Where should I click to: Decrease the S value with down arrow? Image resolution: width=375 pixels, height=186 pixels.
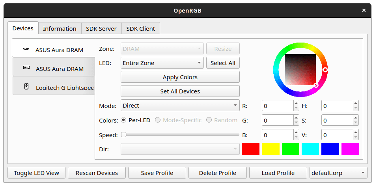(x=356, y=123)
